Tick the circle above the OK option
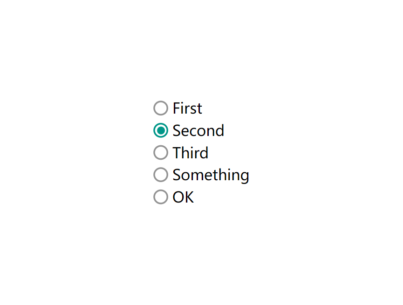This screenshot has height=305, width=403. click(161, 175)
